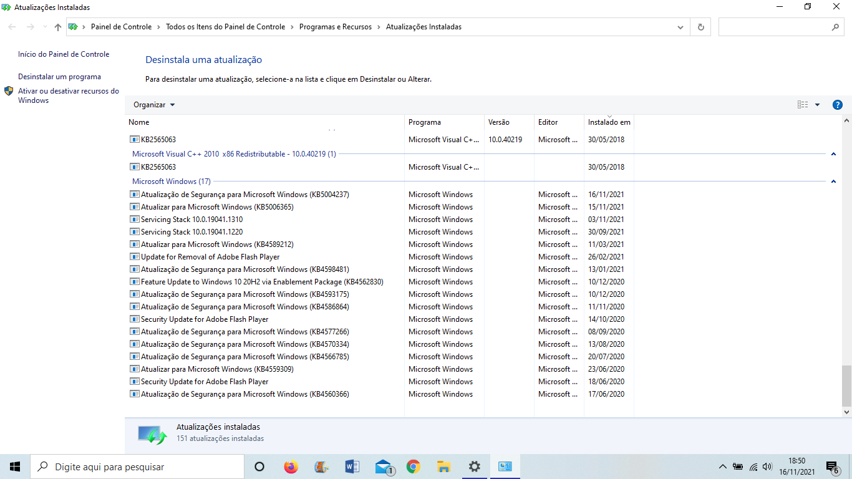Open address bar history dropdown
The image size is (852, 479).
tap(680, 27)
